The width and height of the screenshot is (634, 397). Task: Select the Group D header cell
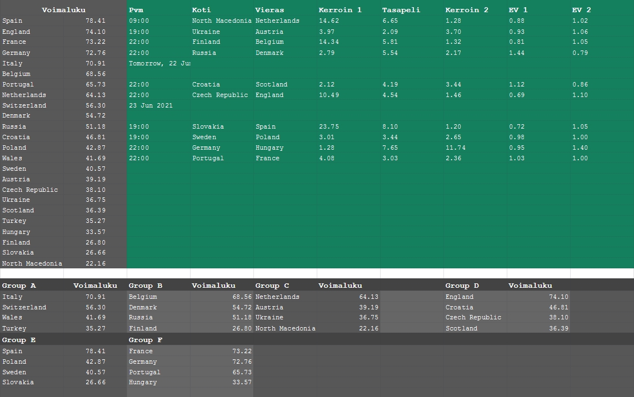(x=462, y=286)
